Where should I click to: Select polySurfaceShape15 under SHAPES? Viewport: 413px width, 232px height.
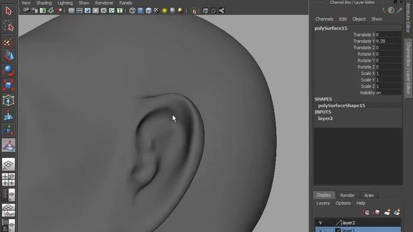pos(341,106)
